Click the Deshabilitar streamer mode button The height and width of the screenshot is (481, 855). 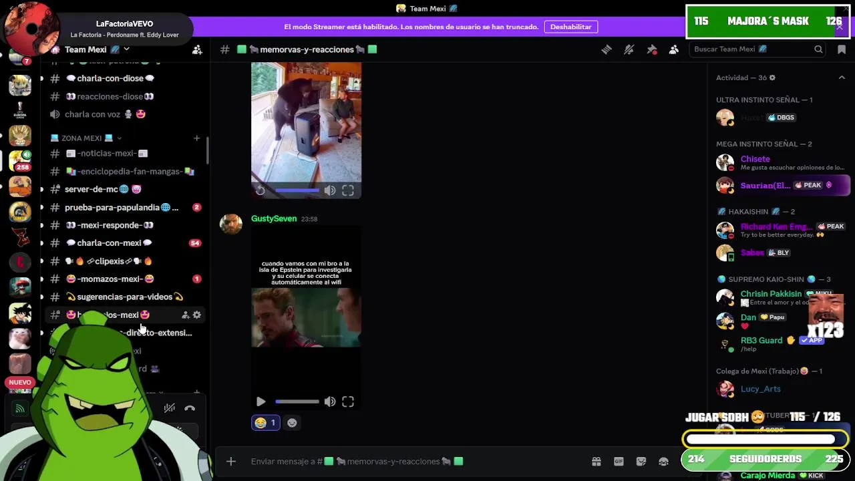click(x=571, y=27)
